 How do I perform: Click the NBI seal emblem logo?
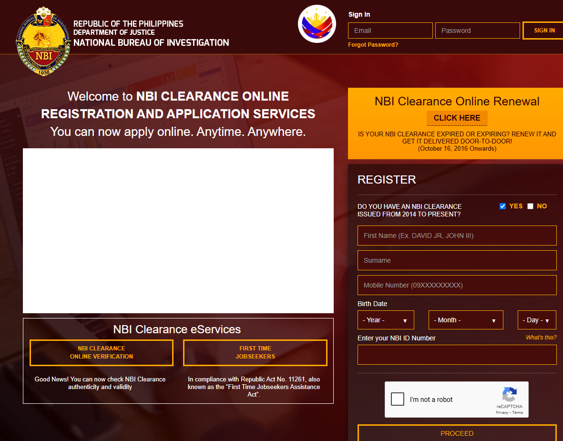pos(43,41)
